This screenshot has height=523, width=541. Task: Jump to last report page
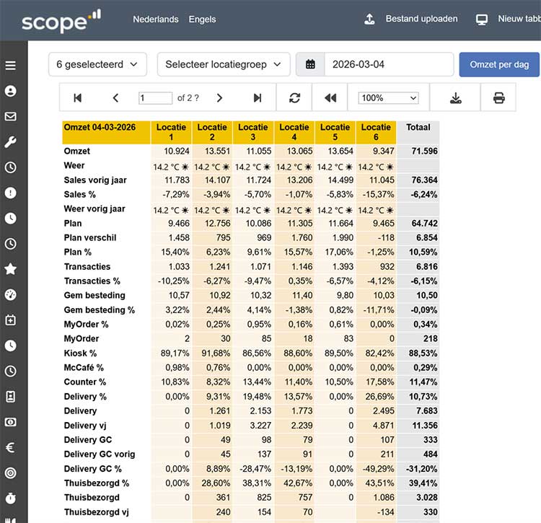tap(258, 98)
